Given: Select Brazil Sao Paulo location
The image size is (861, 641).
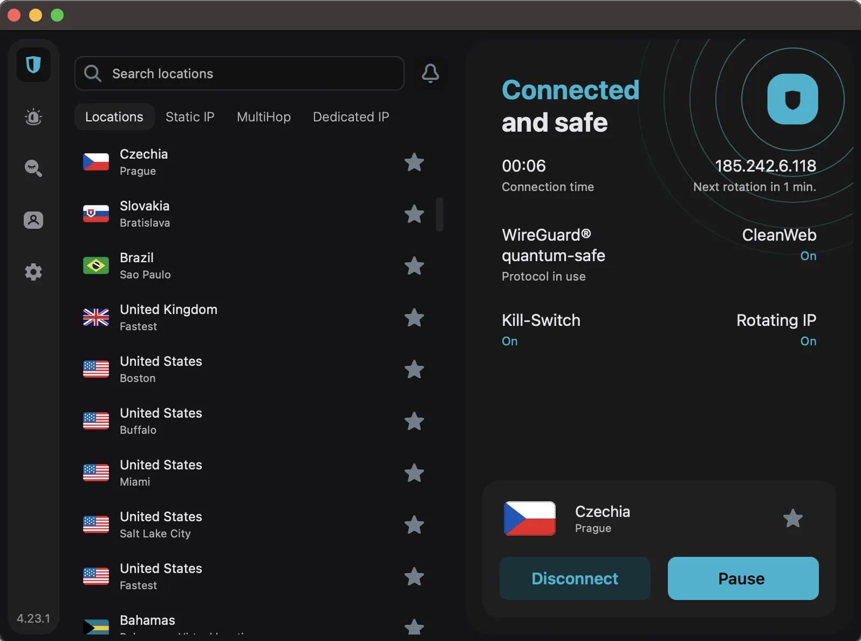Looking at the screenshot, I should tap(254, 265).
